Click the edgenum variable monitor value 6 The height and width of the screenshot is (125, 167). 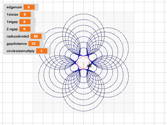pyautogui.click(x=29, y=7)
